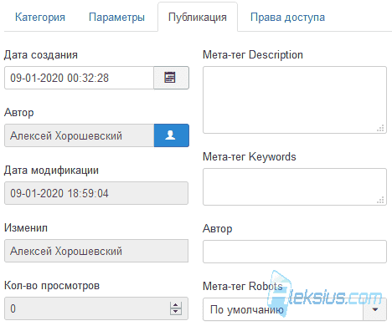This screenshot has width=392, height=326.
Task: Focus the Дата создания date field
Action: tap(79, 78)
